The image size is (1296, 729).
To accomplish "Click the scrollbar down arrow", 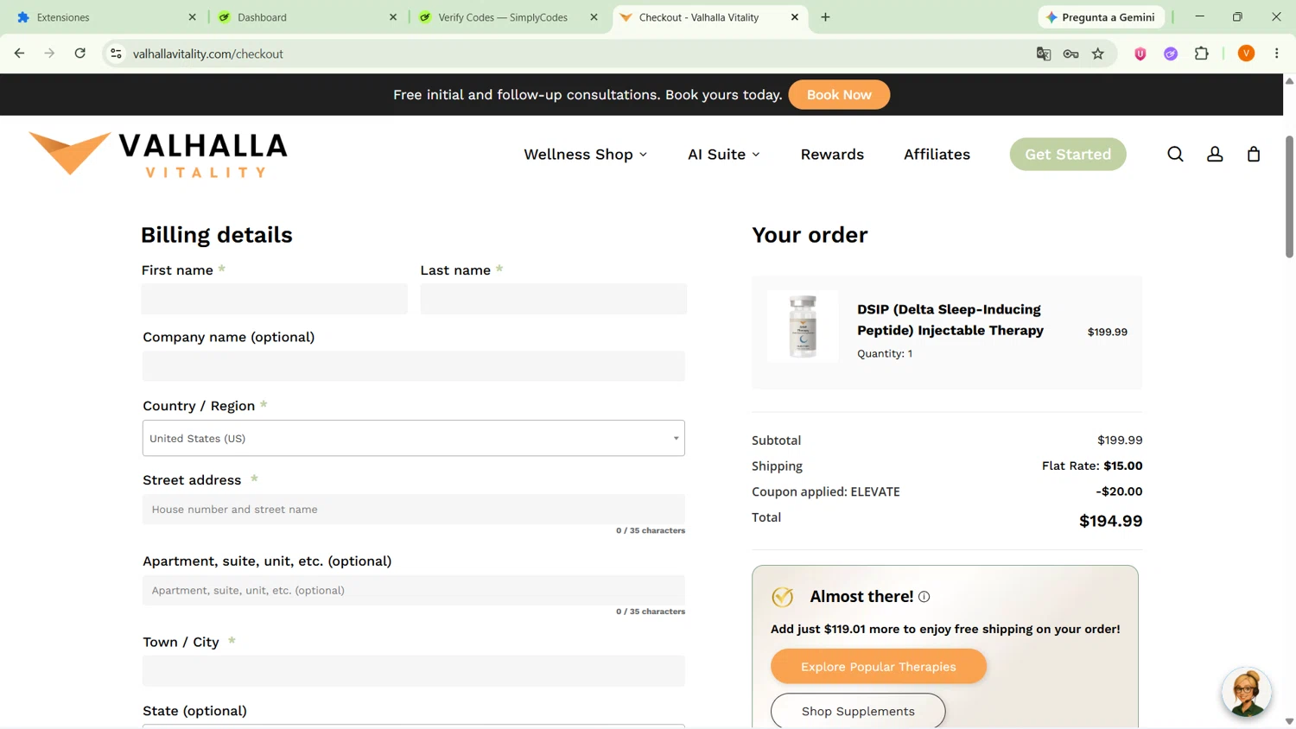I will (1289, 721).
